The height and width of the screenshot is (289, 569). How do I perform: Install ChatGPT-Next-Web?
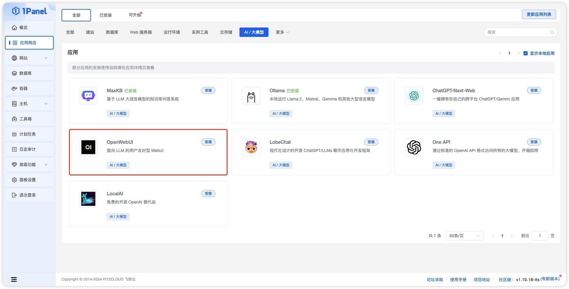534,91
